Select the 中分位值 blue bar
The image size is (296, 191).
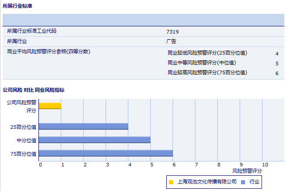point(95,140)
